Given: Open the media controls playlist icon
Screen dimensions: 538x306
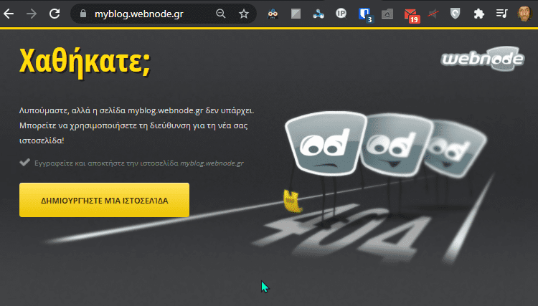Looking at the screenshot, I should click(x=501, y=14).
